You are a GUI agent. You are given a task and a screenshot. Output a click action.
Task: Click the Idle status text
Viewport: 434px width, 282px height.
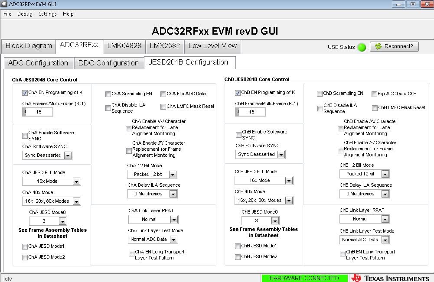(x=8, y=279)
